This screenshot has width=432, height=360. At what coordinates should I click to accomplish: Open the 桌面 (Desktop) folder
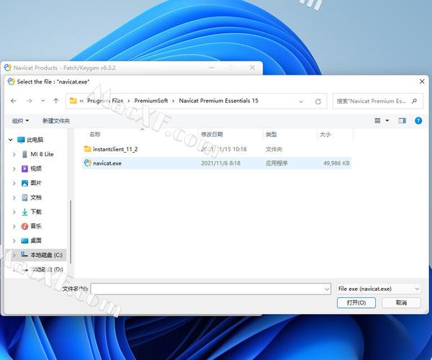36,240
